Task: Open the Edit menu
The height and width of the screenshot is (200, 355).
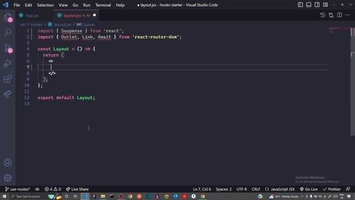Action: pyautogui.click(x=28, y=5)
